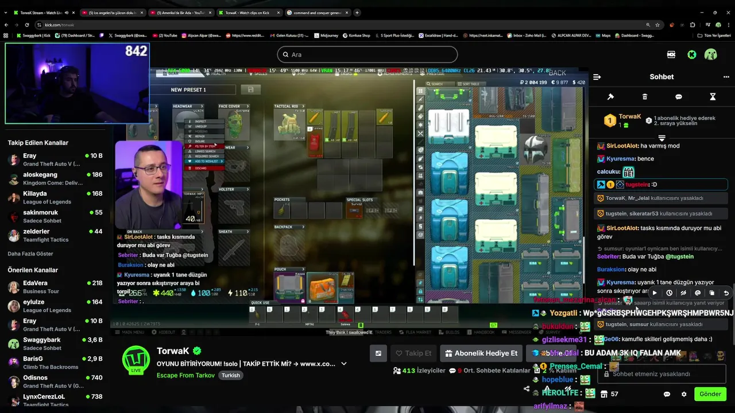The image size is (735, 413).
Task: Click the share icon below the stream
Action: (527, 388)
